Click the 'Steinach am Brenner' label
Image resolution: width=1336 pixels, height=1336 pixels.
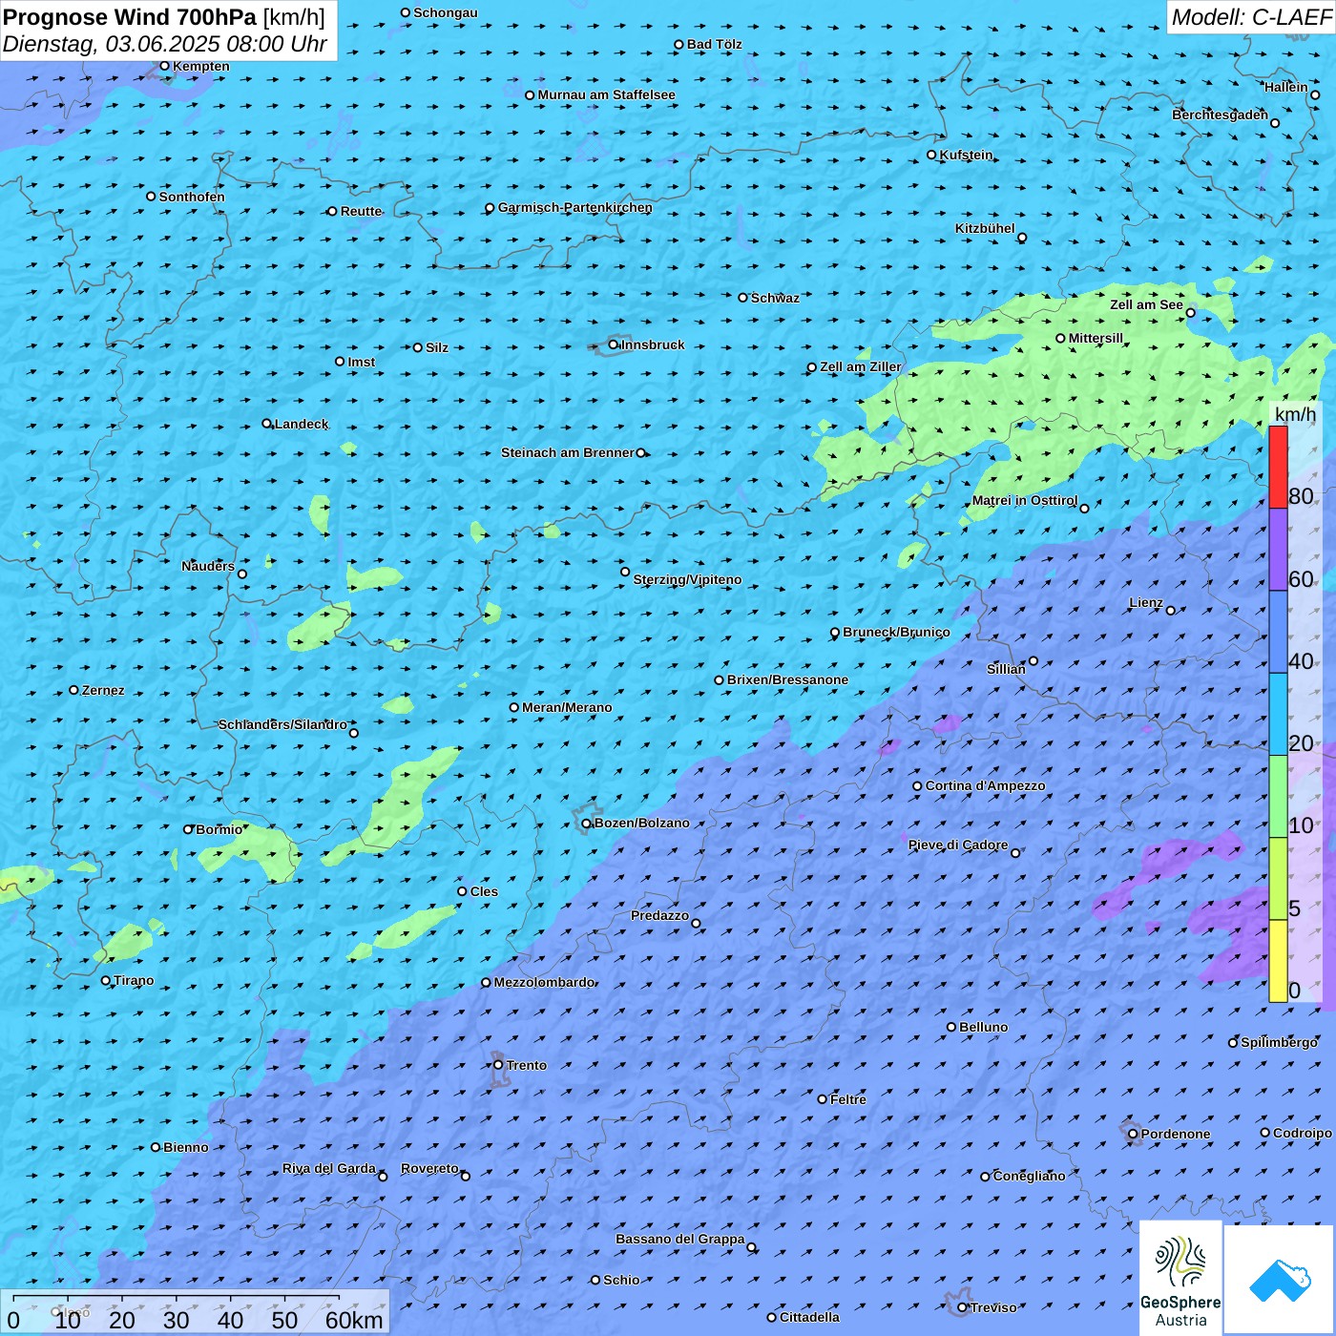[x=568, y=452]
